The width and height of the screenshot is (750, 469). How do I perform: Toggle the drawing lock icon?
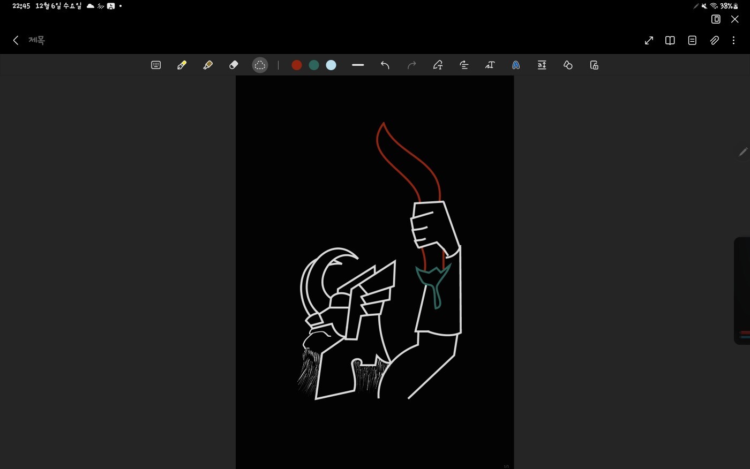tap(594, 65)
